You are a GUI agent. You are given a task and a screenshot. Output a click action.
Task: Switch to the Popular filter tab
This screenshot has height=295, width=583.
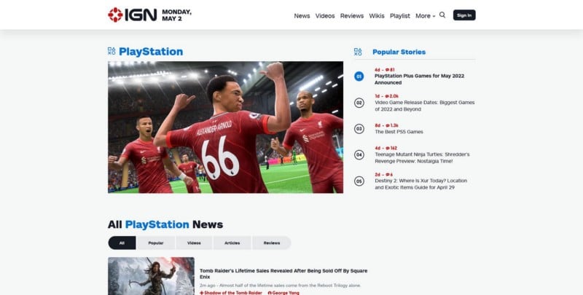click(156, 243)
